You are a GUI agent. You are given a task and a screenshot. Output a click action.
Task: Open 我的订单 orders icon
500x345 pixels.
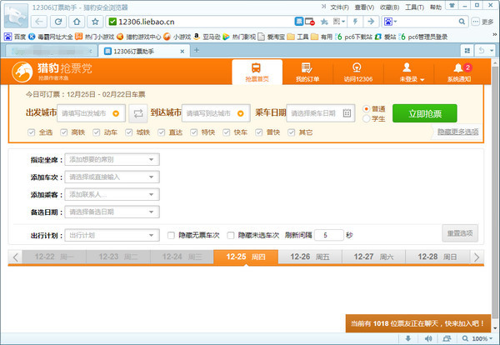pyautogui.click(x=307, y=72)
